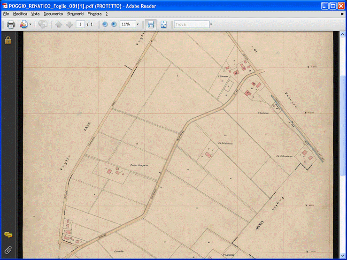Open the attachments paperclip panel icon
The width and height of the screenshot is (347, 260).
8,250
